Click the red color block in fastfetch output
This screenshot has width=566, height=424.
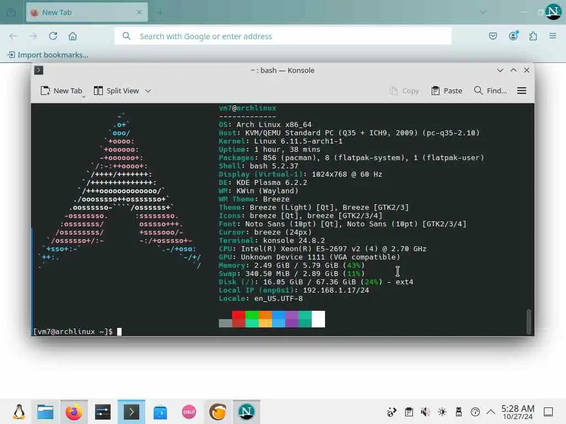coord(239,319)
